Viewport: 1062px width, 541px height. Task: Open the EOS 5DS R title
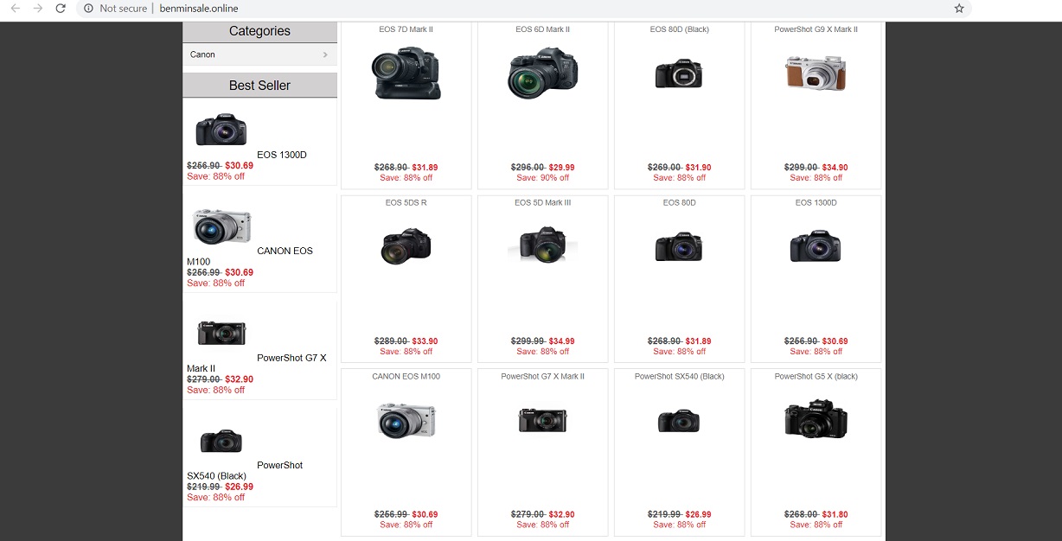pos(406,203)
